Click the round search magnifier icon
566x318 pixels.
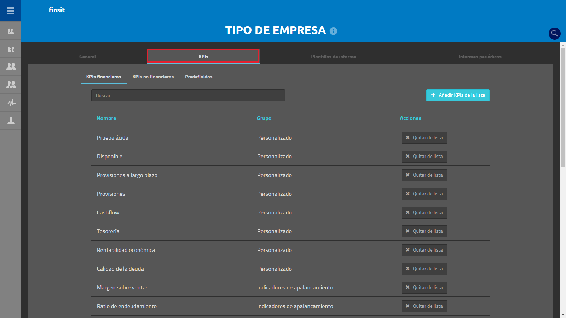click(x=554, y=34)
